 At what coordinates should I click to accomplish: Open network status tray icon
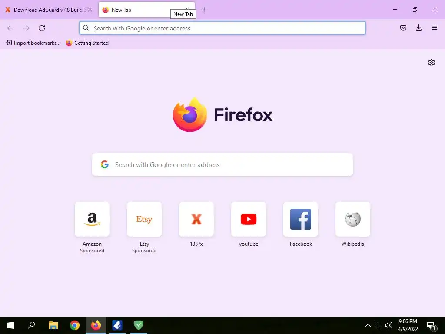379,325
